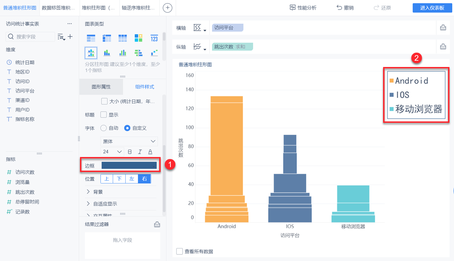The width and height of the screenshot is (454, 261).
Task: Open the 图形属性 tab
Action: (101, 87)
